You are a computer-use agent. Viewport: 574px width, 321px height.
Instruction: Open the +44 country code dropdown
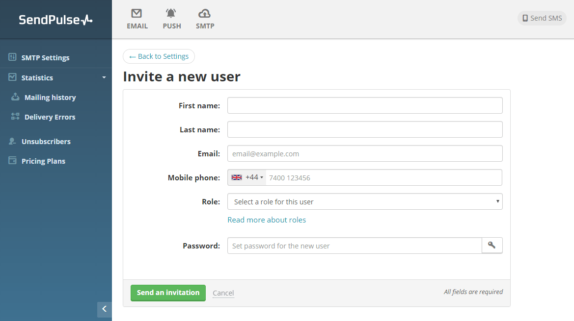tap(247, 177)
